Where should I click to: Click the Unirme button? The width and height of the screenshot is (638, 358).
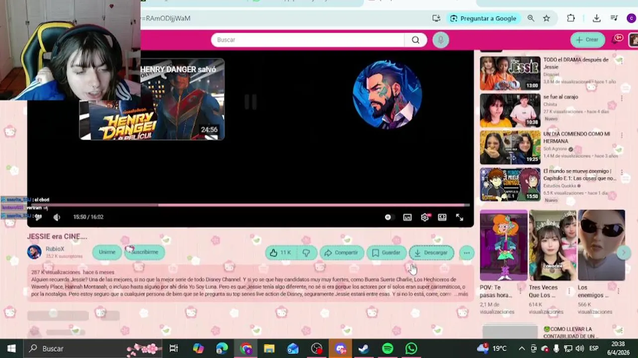107,252
